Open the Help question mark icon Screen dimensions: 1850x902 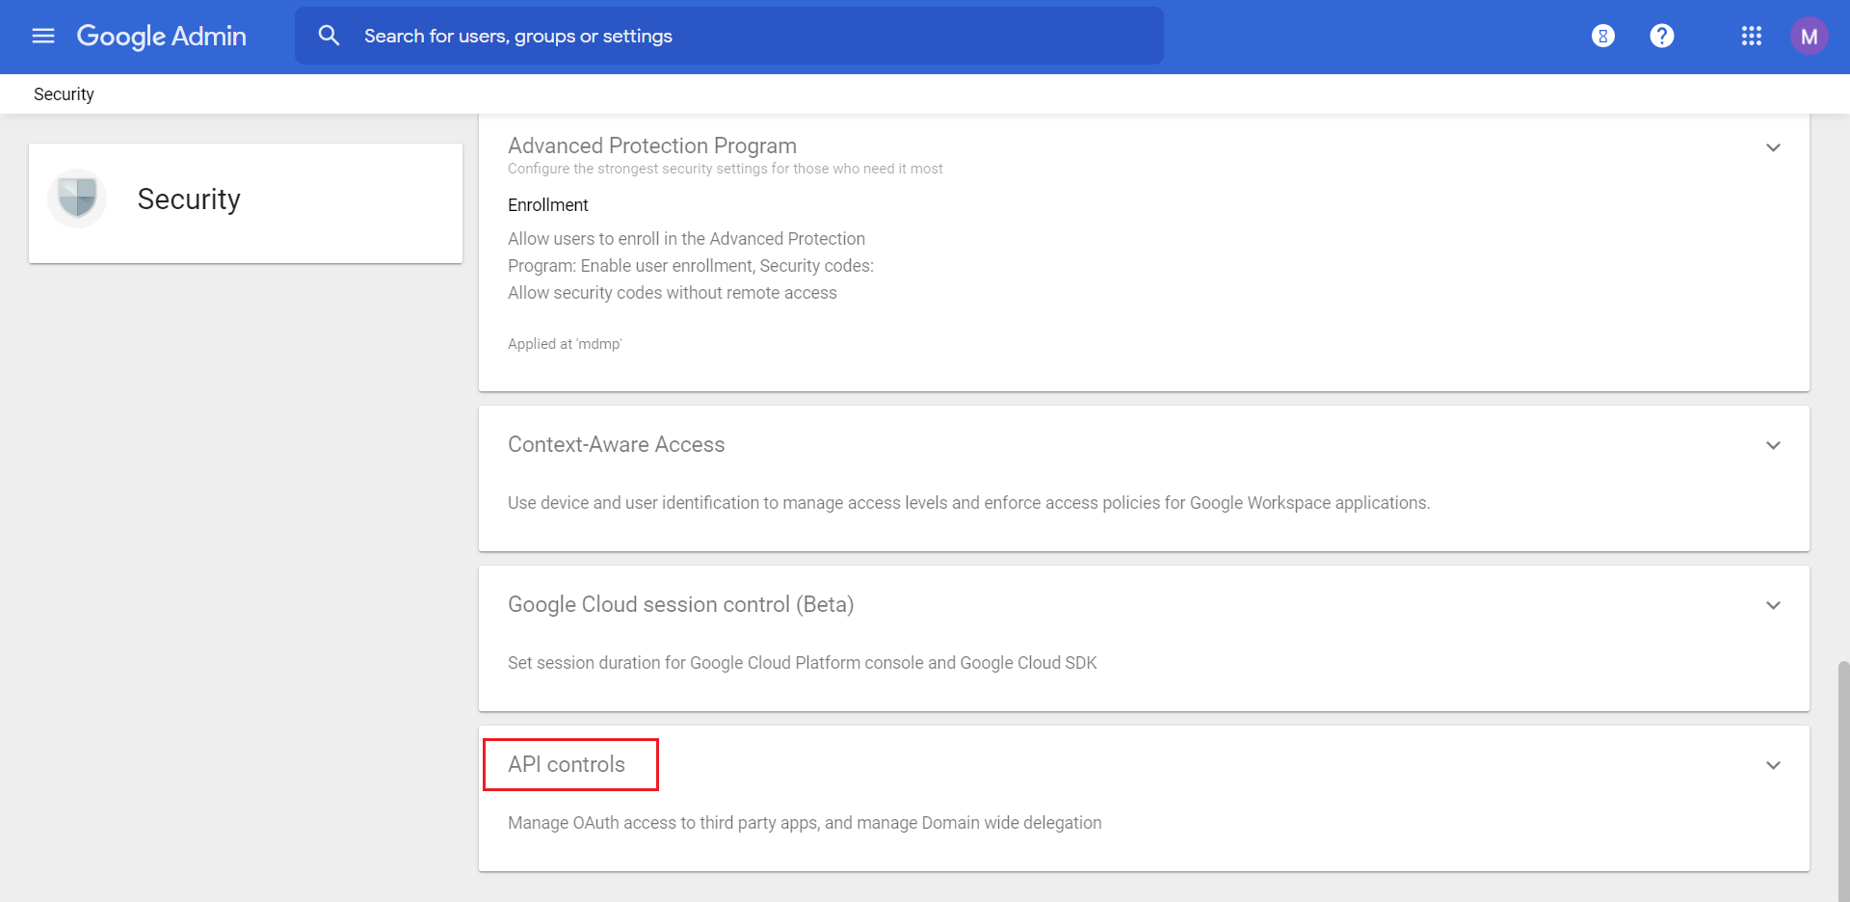(1661, 36)
